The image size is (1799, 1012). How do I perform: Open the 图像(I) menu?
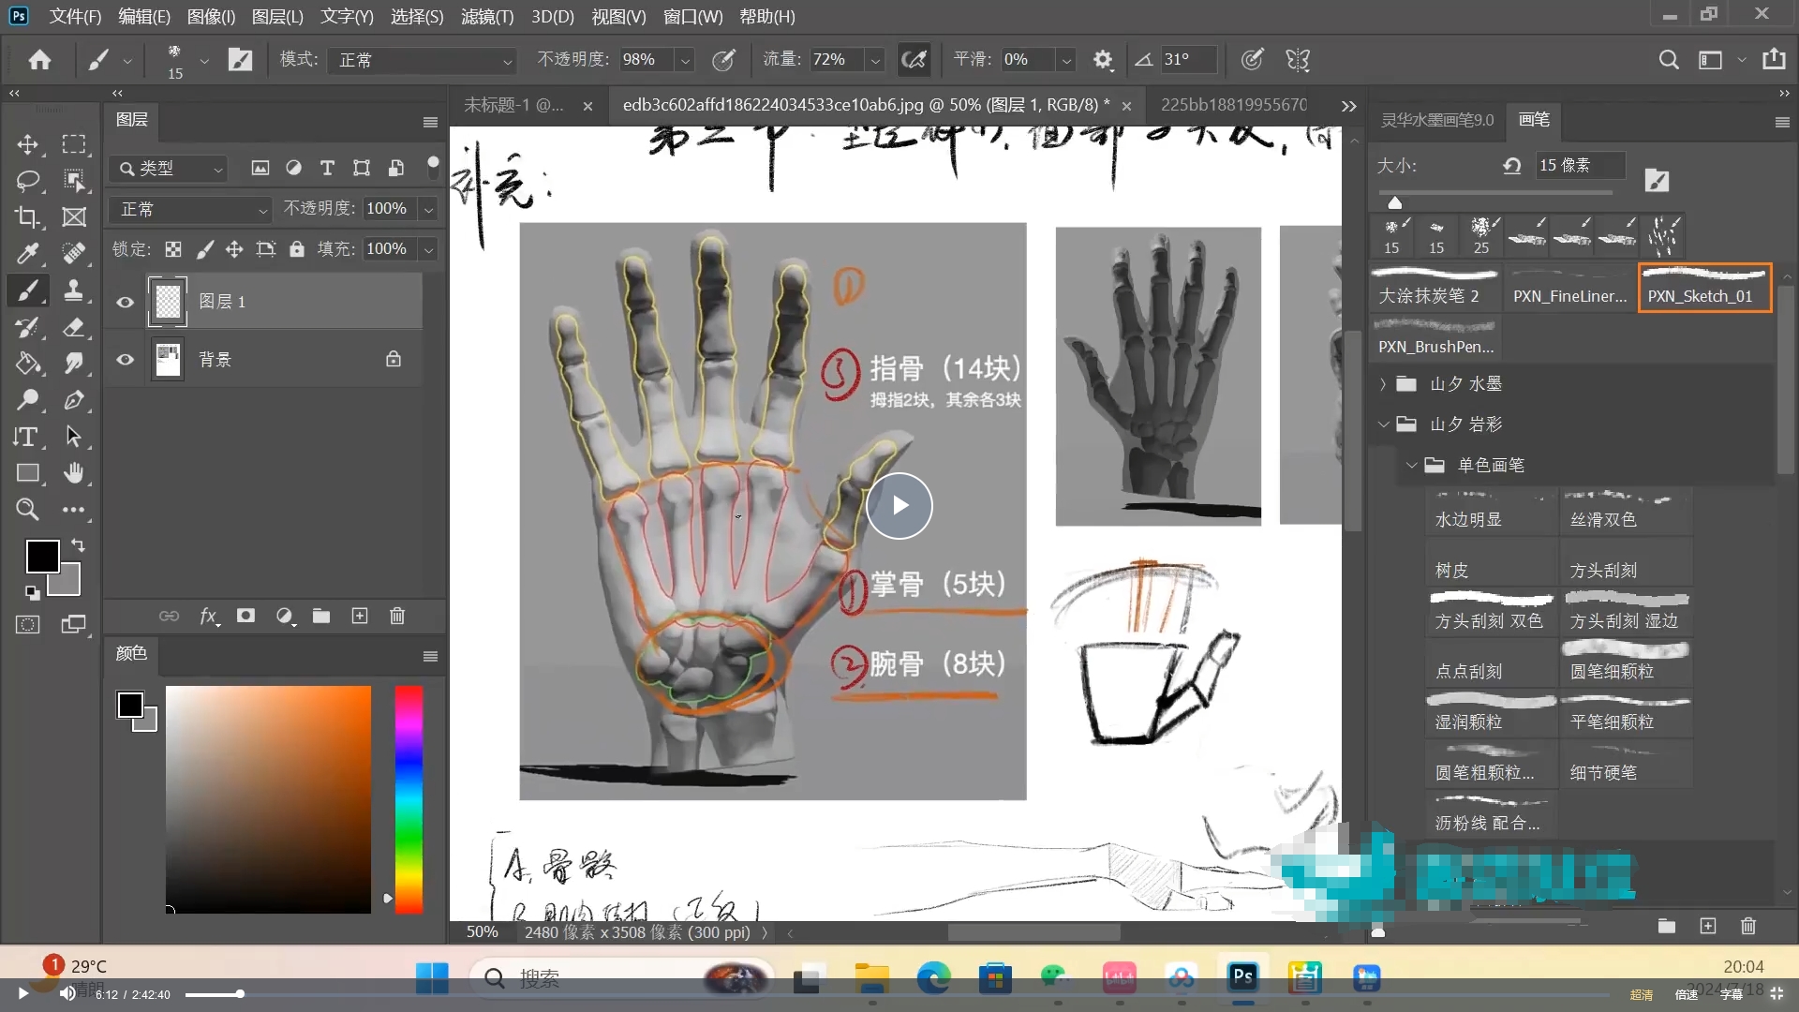coord(211,17)
